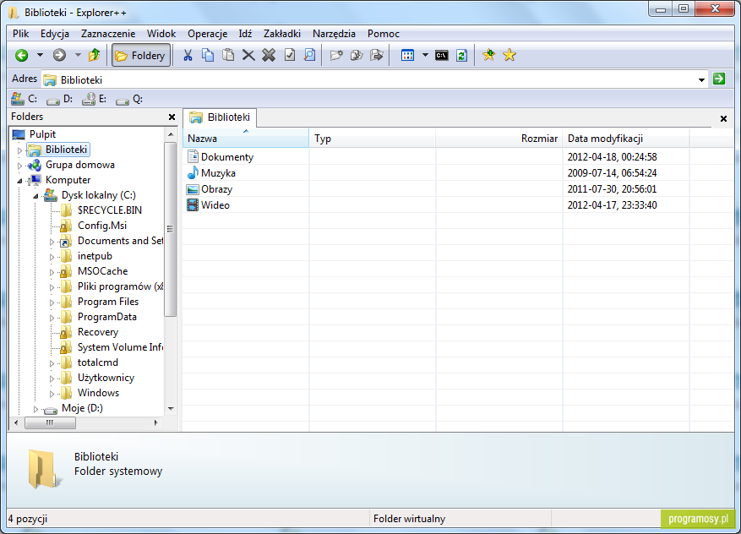Viewport: 741px width, 534px height.
Task: Click the Cut scissors icon
Action: coord(188,55)
